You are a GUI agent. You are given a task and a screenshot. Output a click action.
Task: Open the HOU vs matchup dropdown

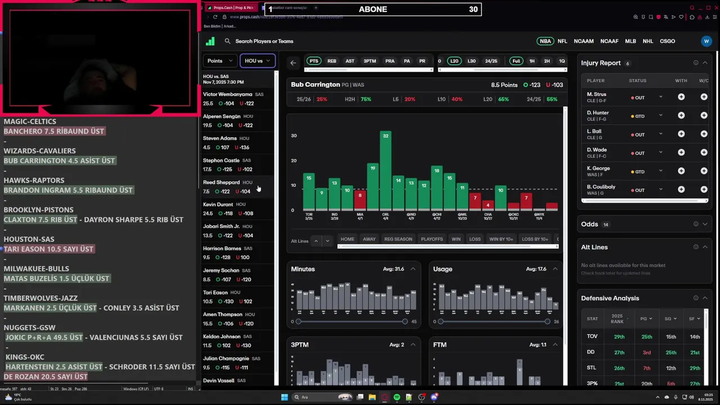pos(258,61)
